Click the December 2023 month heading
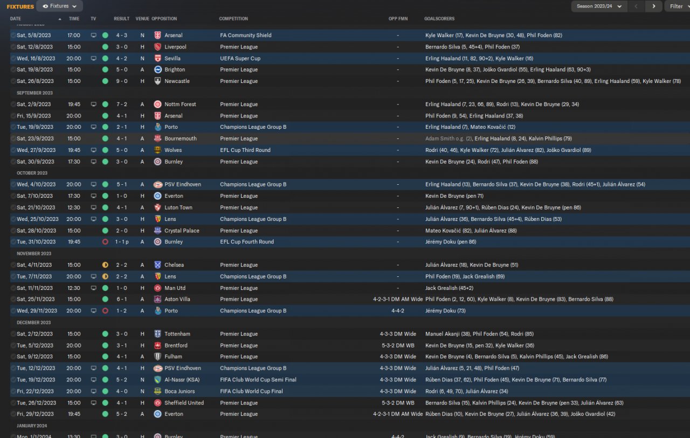 click(x=33, y=323)
